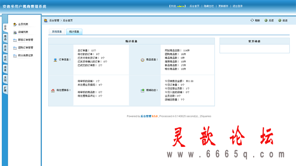This screenshot has width=296, height=166.
Task: Select the 统计信息 tab
Action: (x=74, y=31)
